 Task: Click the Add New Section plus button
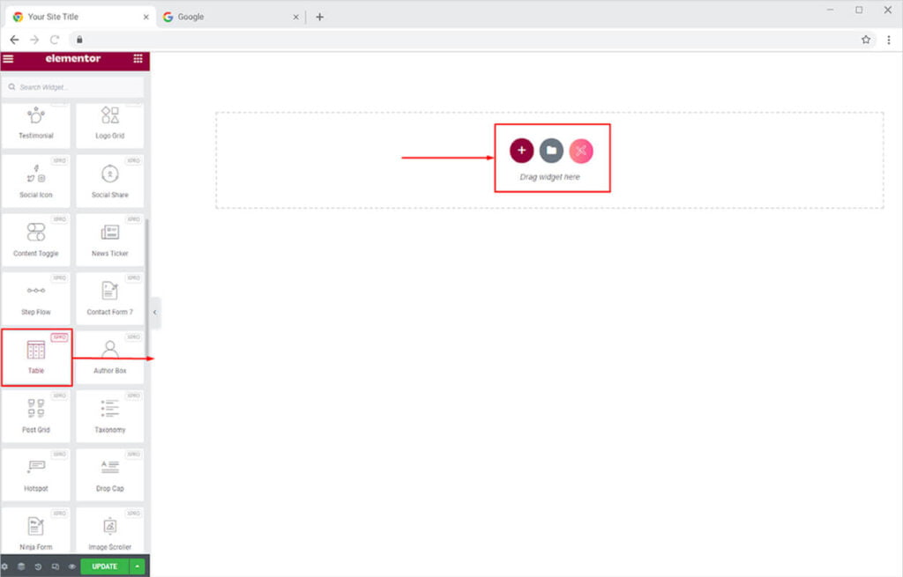521,151
